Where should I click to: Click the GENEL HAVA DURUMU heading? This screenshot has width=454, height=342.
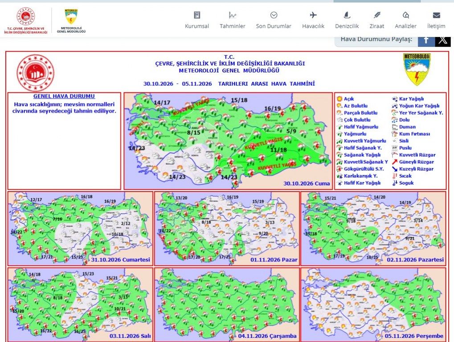pos(64,96)
